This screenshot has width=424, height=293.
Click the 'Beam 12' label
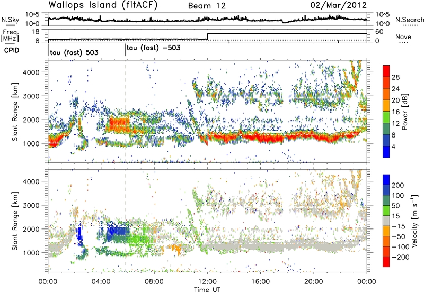coord(207,6)
